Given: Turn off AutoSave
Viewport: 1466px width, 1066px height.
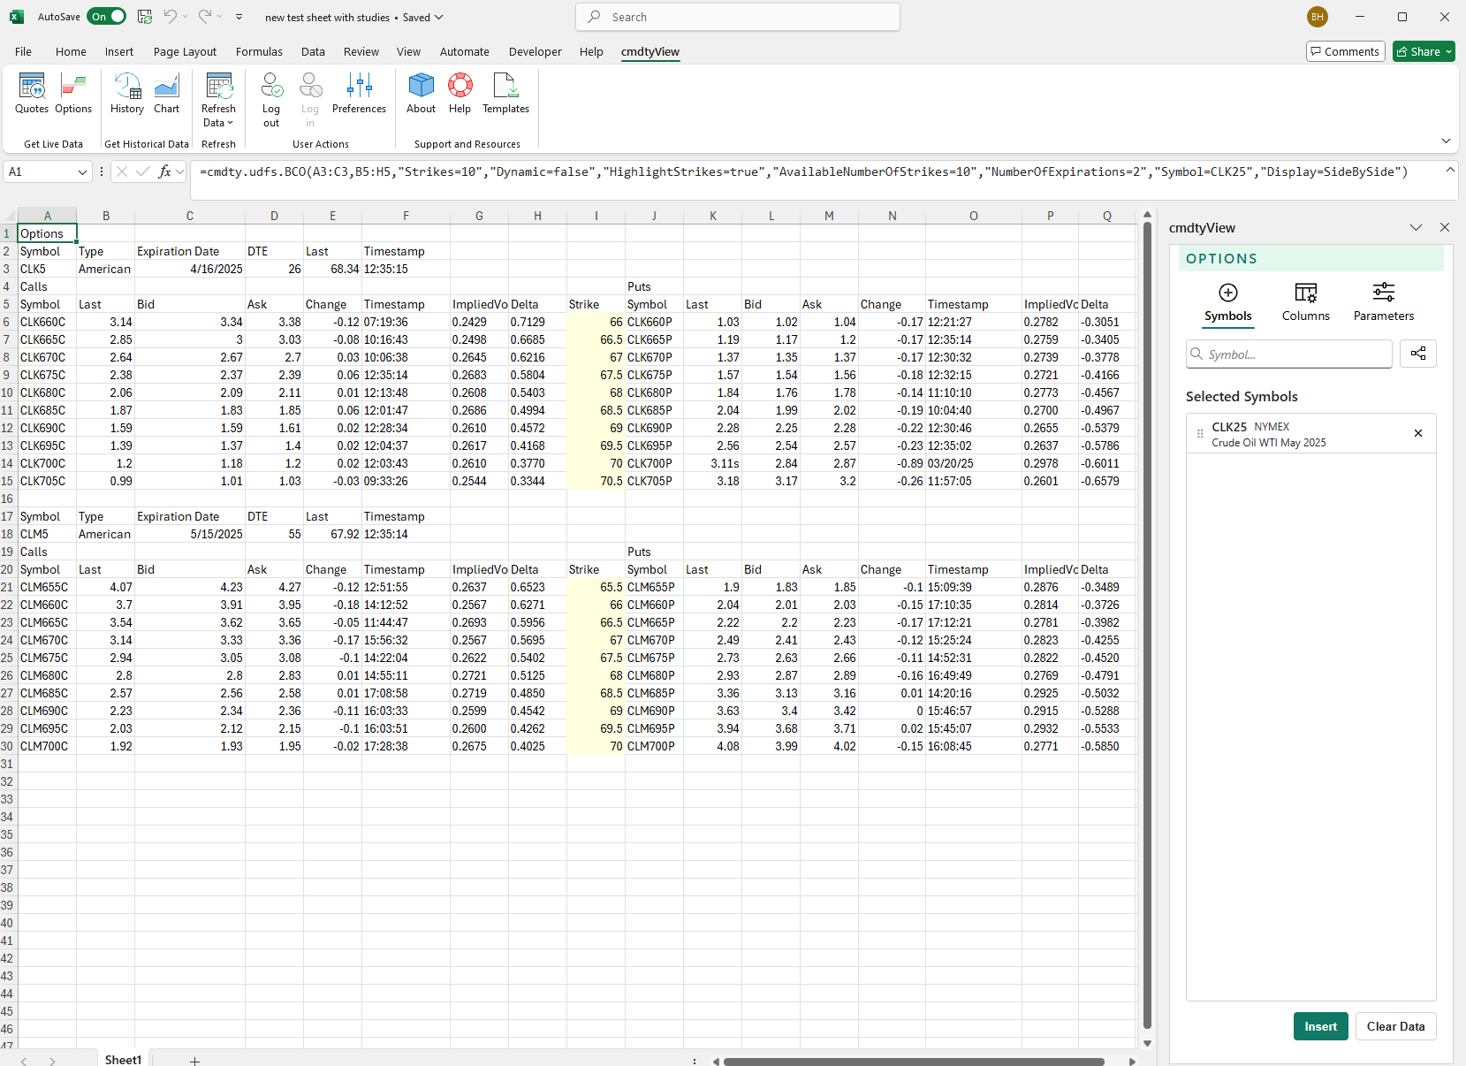Looking at the screenshot, I should click(x=106, y=16).
